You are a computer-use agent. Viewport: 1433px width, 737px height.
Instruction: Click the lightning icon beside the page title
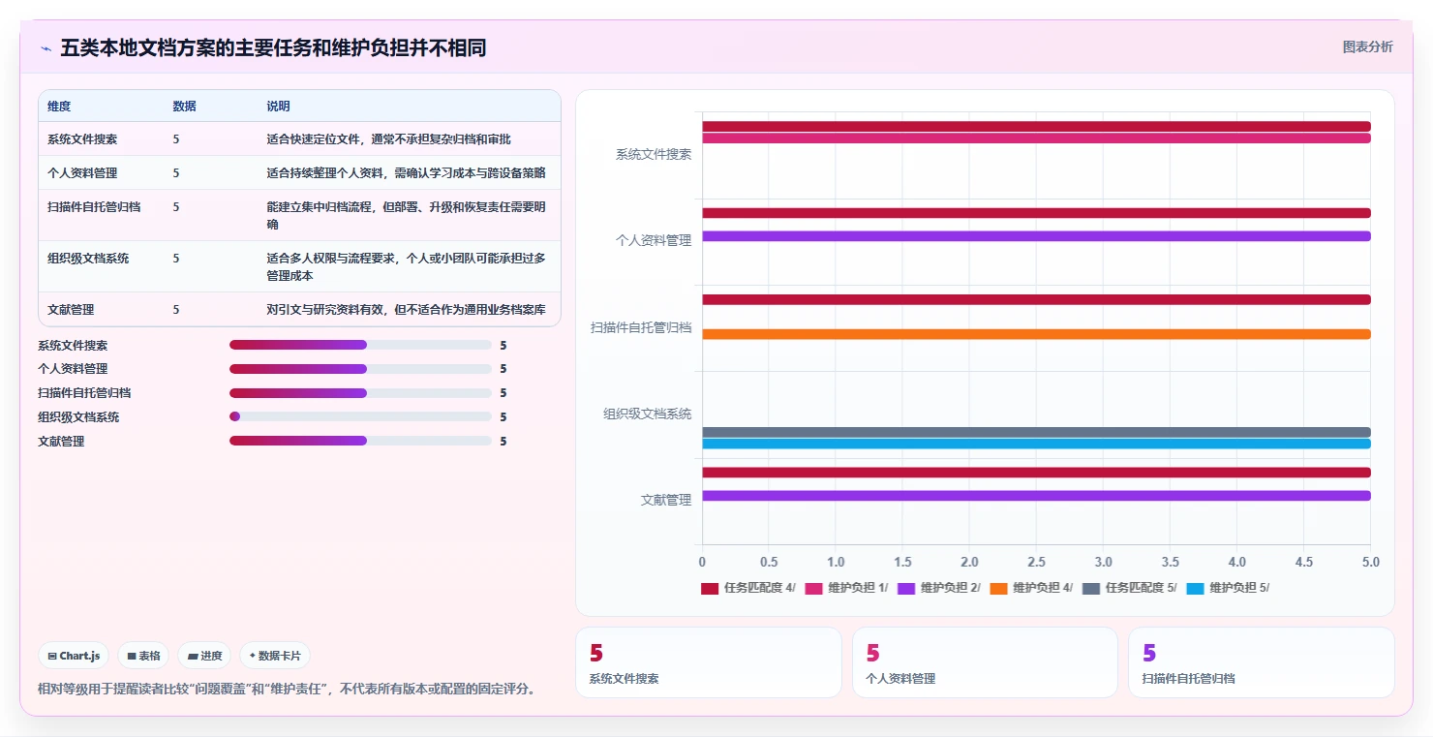[x=46, y=48]
